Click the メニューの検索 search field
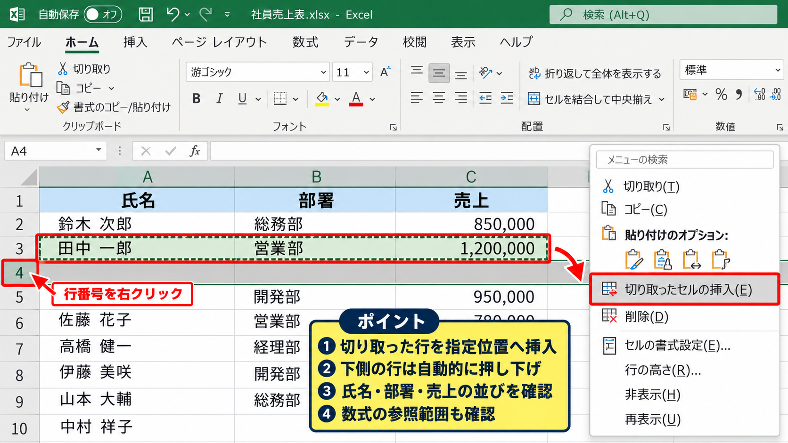The image size is (788, 443). click(x=684, y=160)
